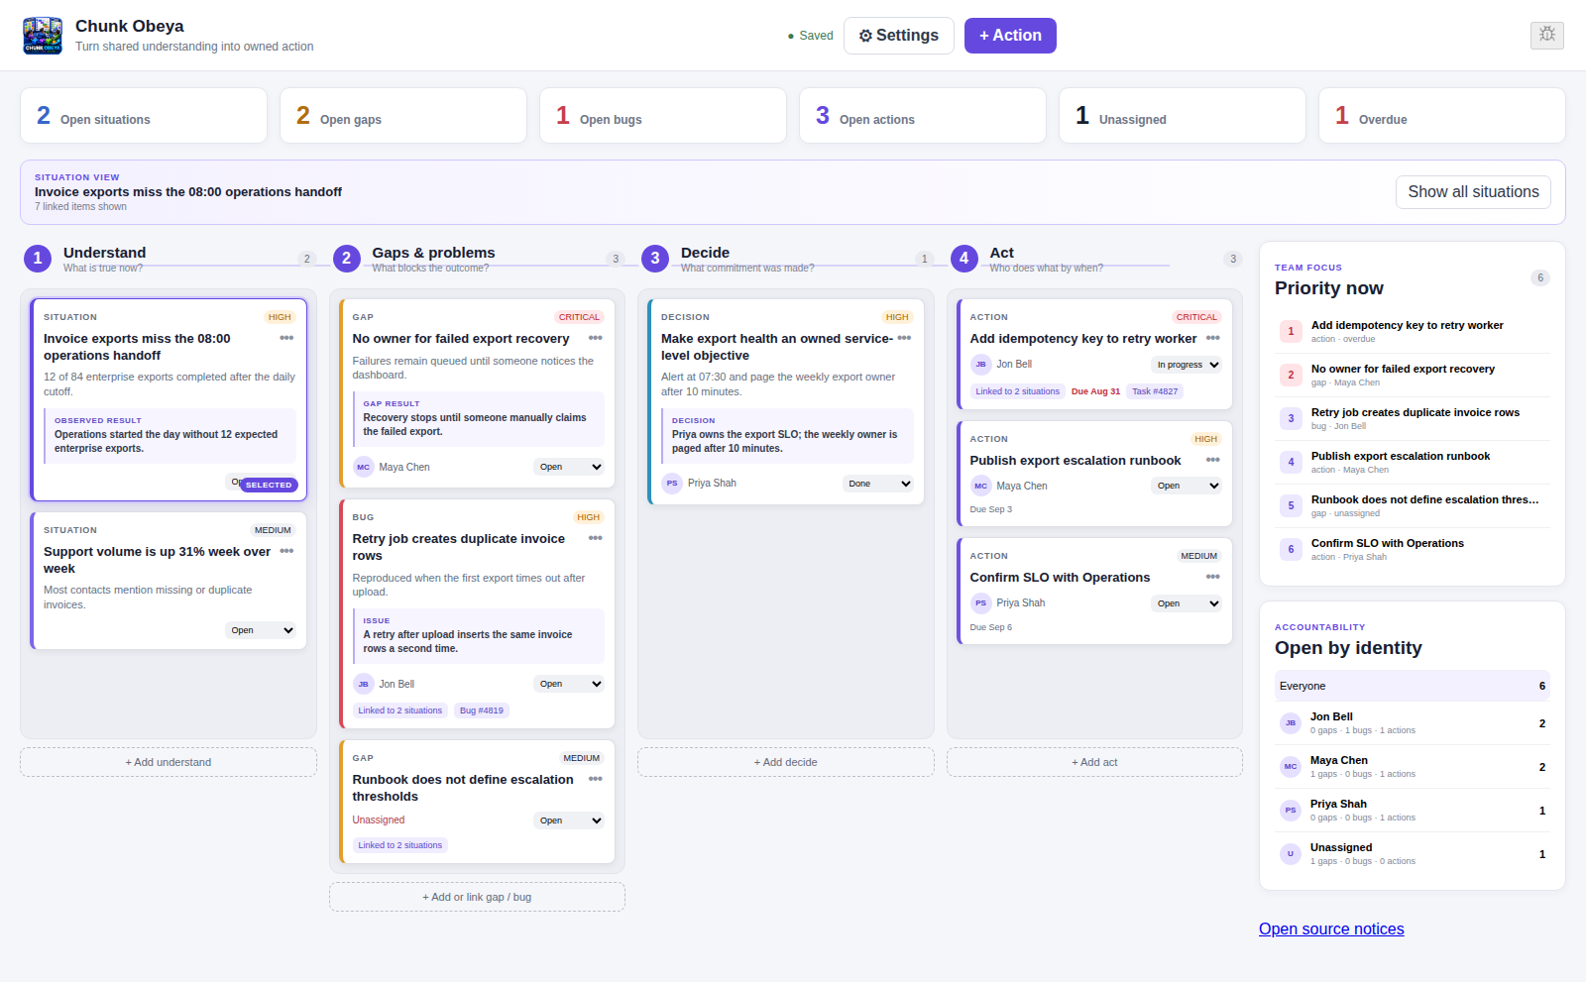Click + Add or link gap / bug
1586x982 pixels.
coord(477,897)
